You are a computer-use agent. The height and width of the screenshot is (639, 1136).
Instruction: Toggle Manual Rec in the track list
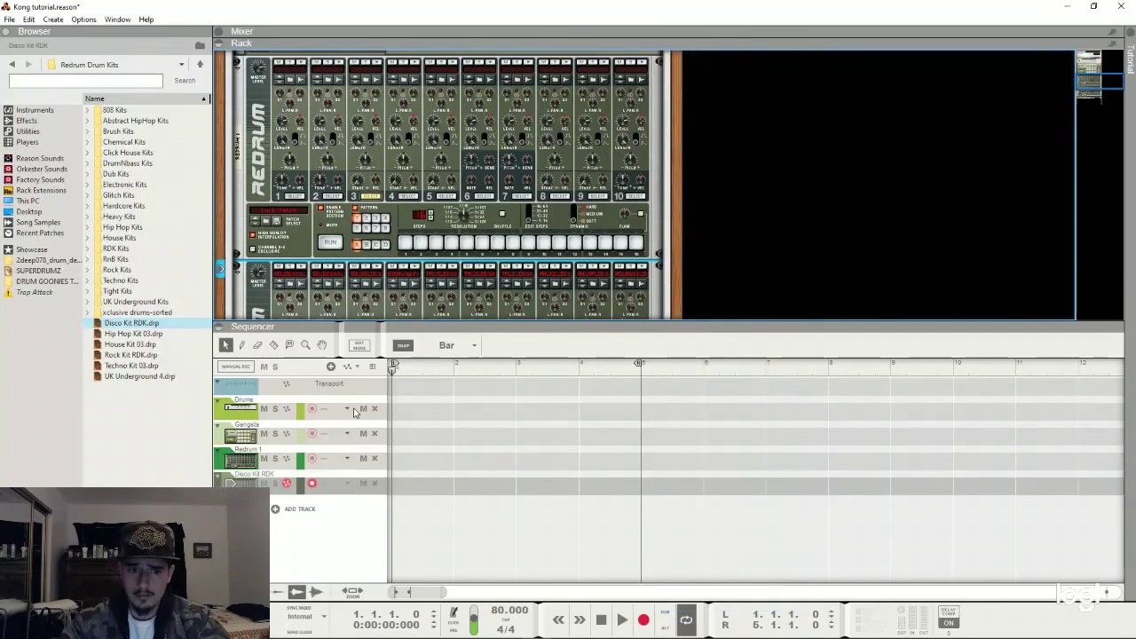click(236, 367)
